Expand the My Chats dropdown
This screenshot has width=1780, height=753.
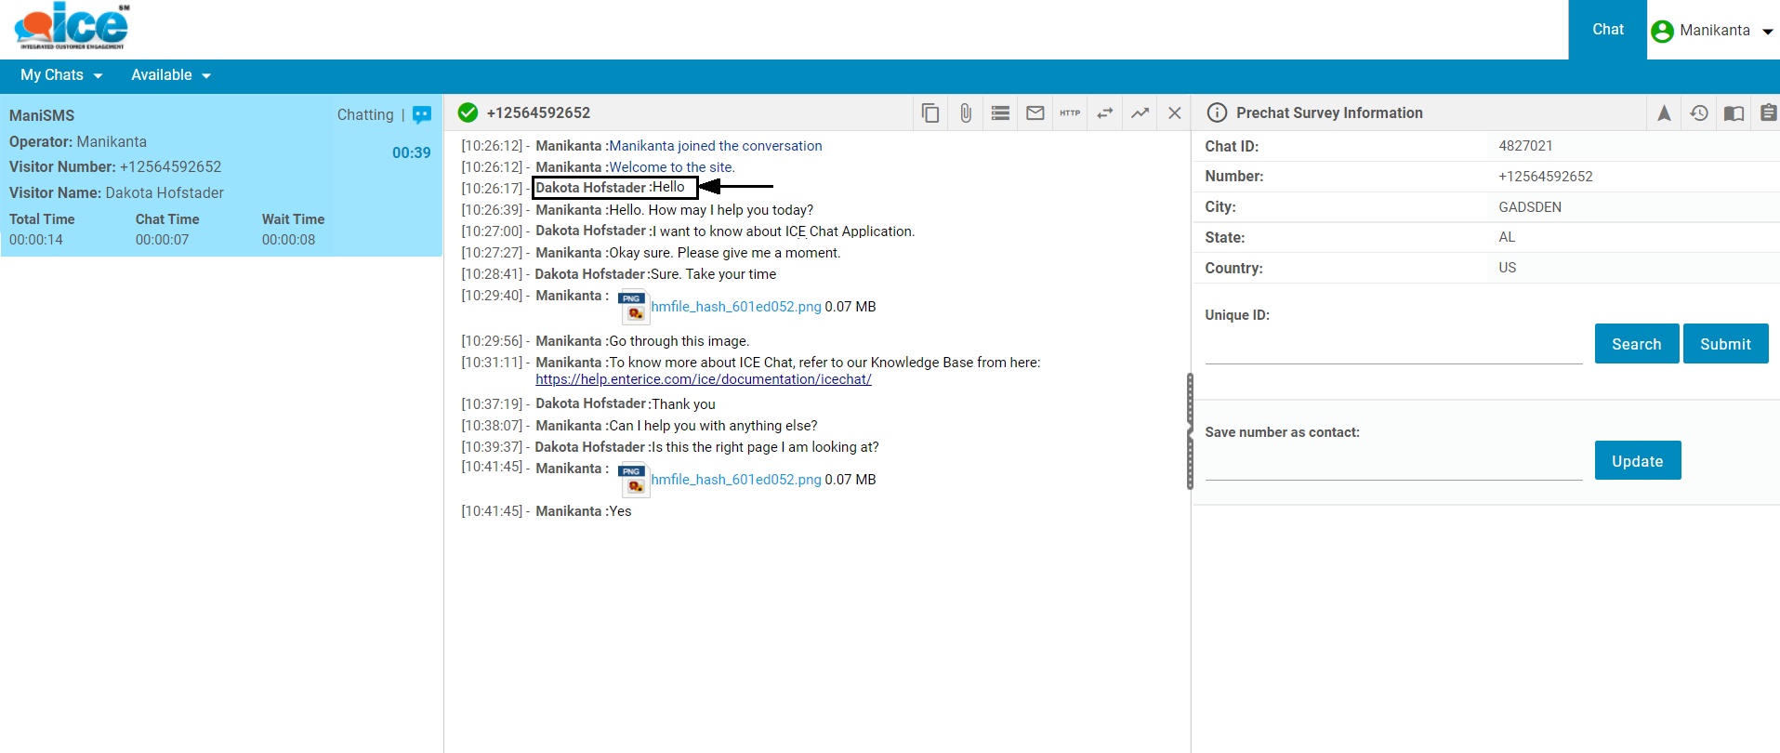coord(61,75)
